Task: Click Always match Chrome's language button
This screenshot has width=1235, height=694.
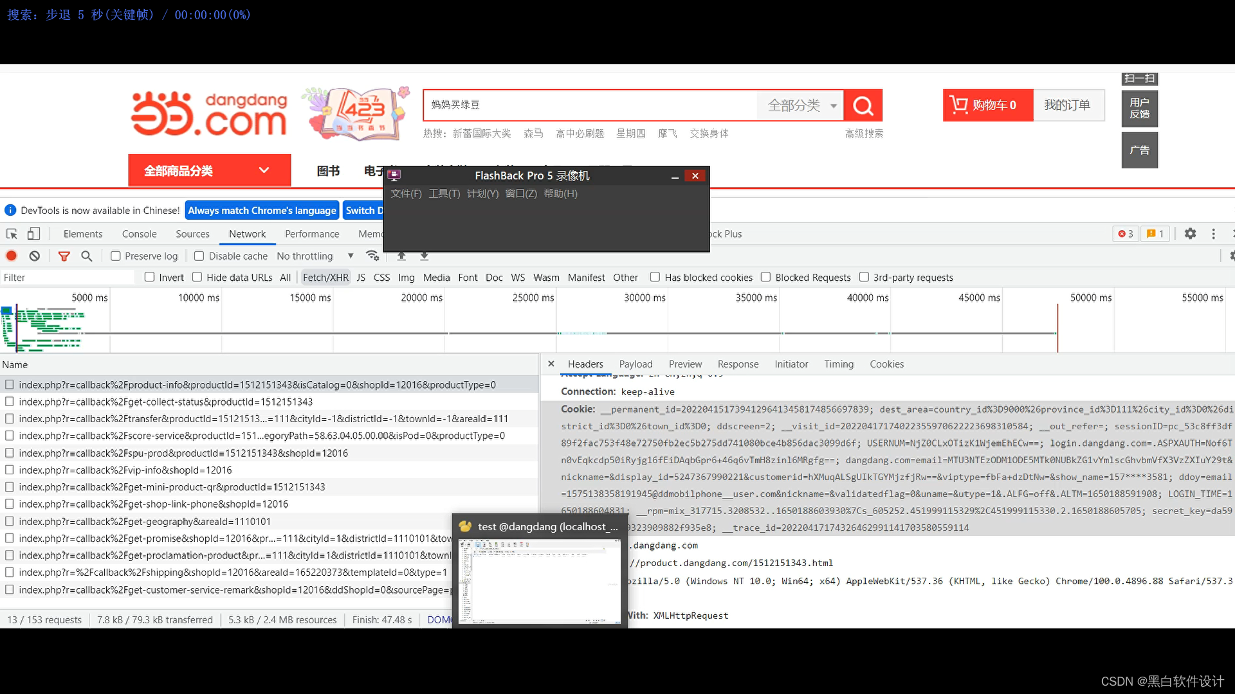Action: click(x=261, y=210)
